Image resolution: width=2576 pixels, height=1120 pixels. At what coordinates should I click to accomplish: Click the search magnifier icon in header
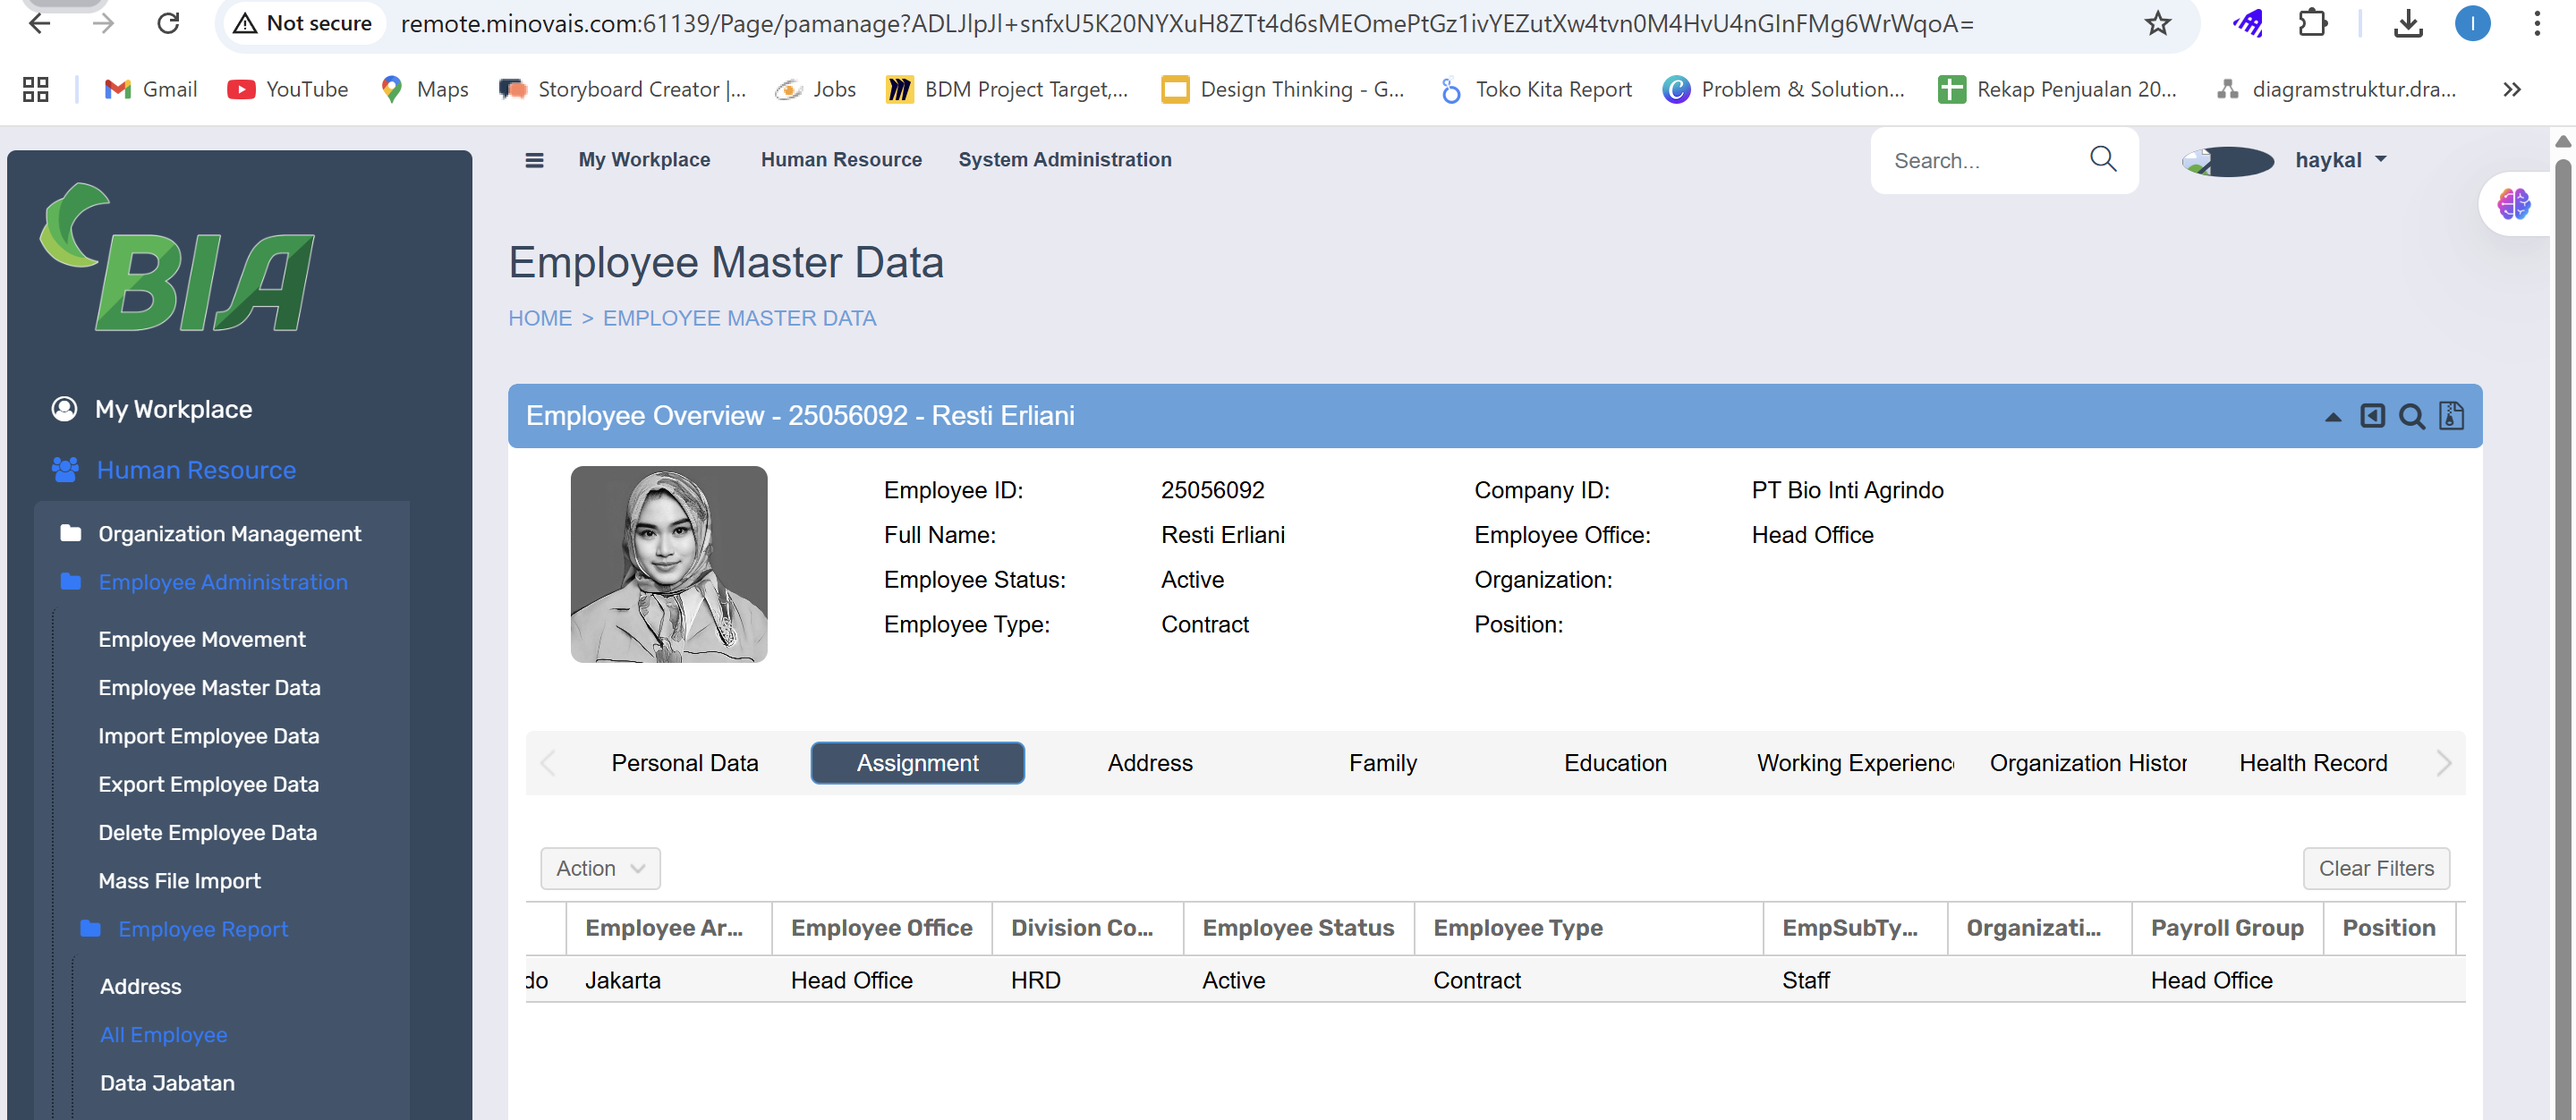point(2103,159)
